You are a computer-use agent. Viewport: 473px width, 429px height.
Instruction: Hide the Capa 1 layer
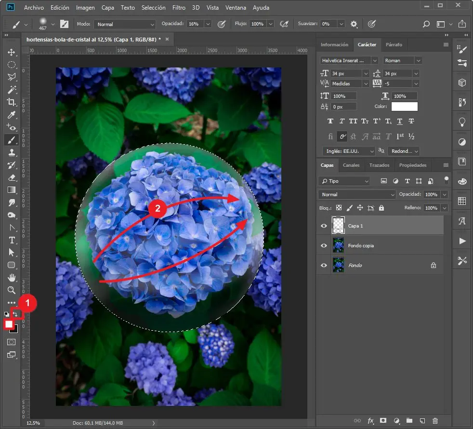[324, 226]
